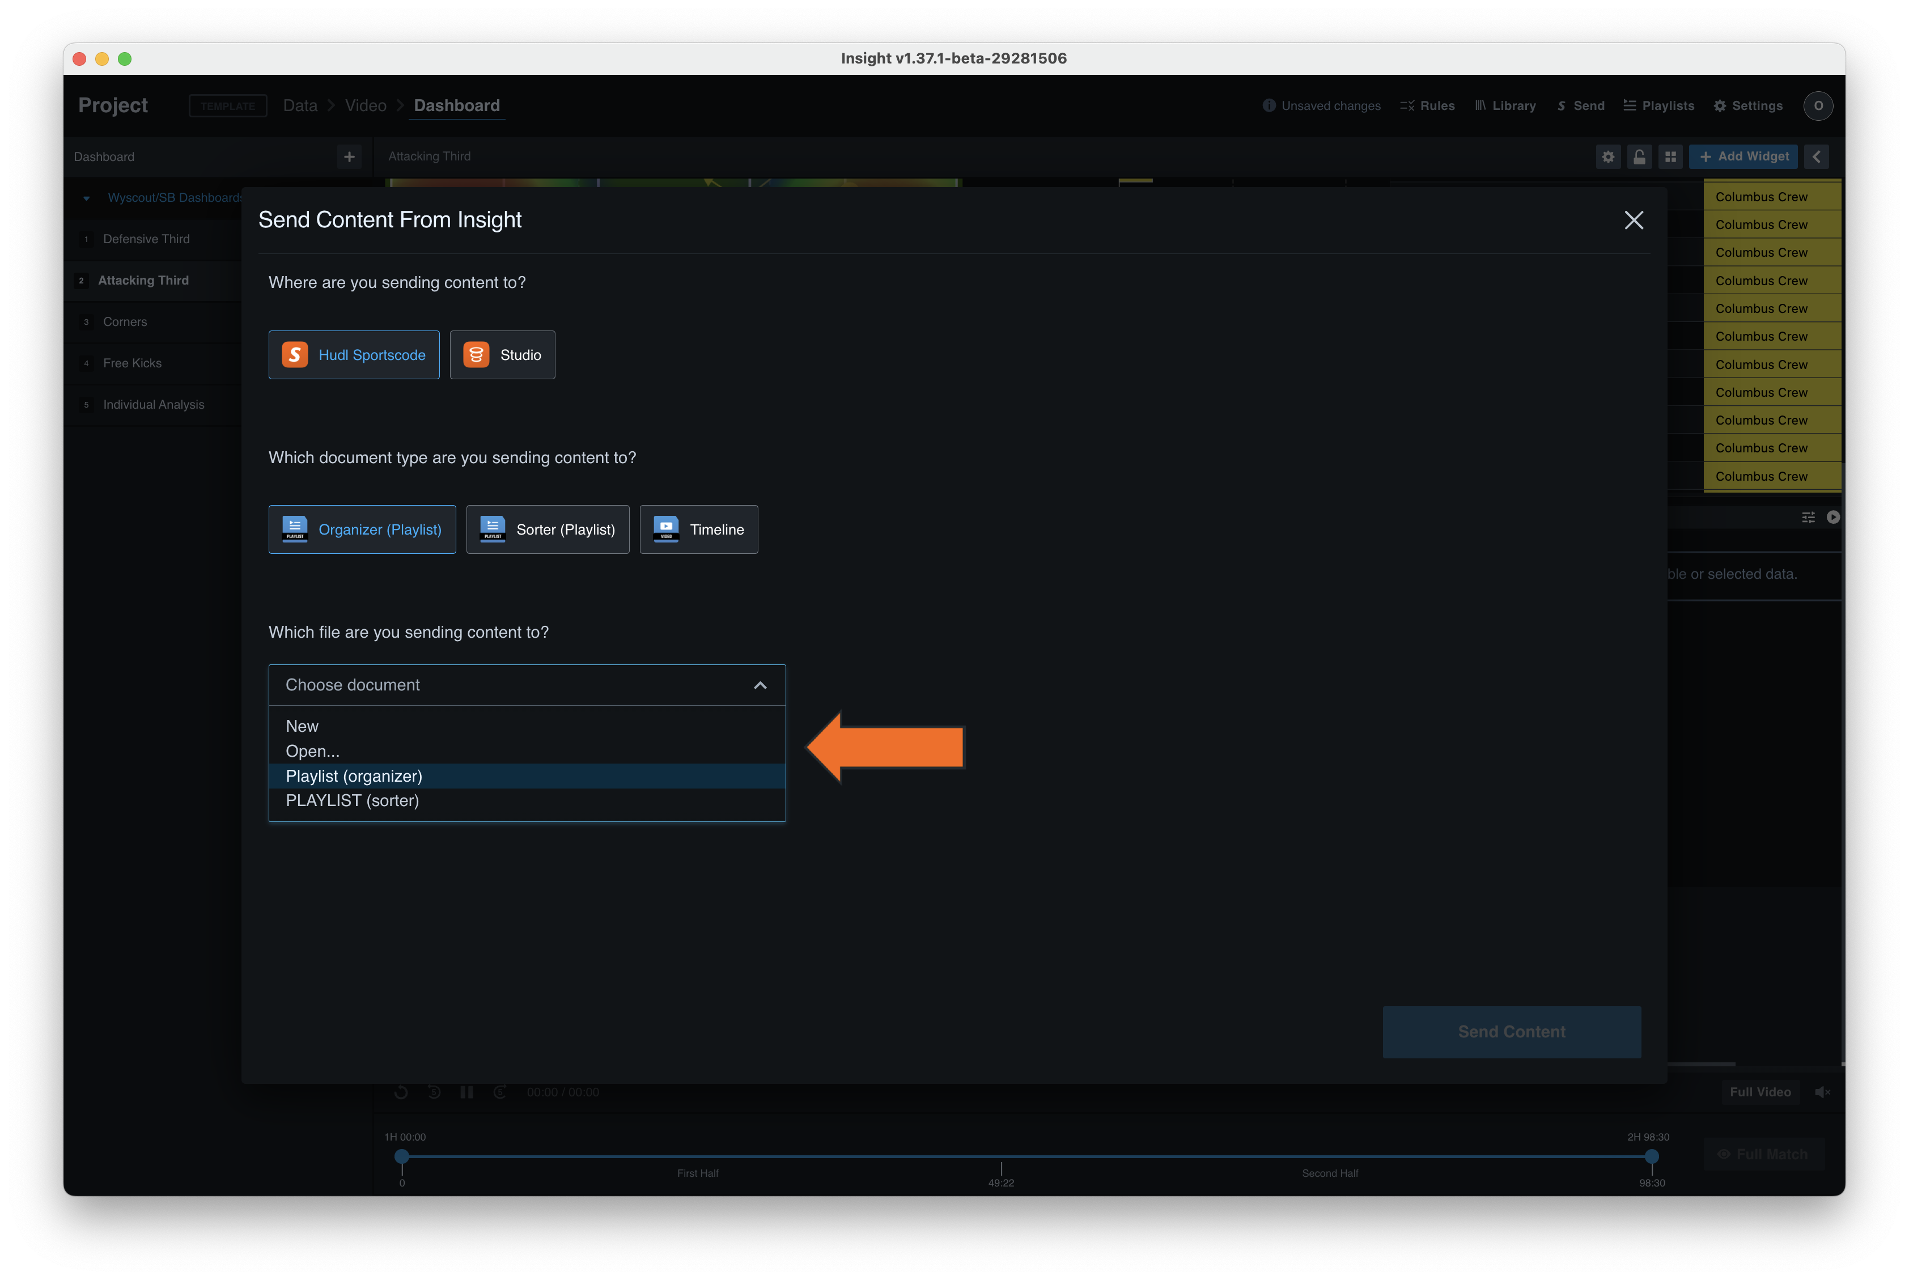Select Sorter (Playlist) document type
1909x1280 pixels.
[x=548, y=530]
